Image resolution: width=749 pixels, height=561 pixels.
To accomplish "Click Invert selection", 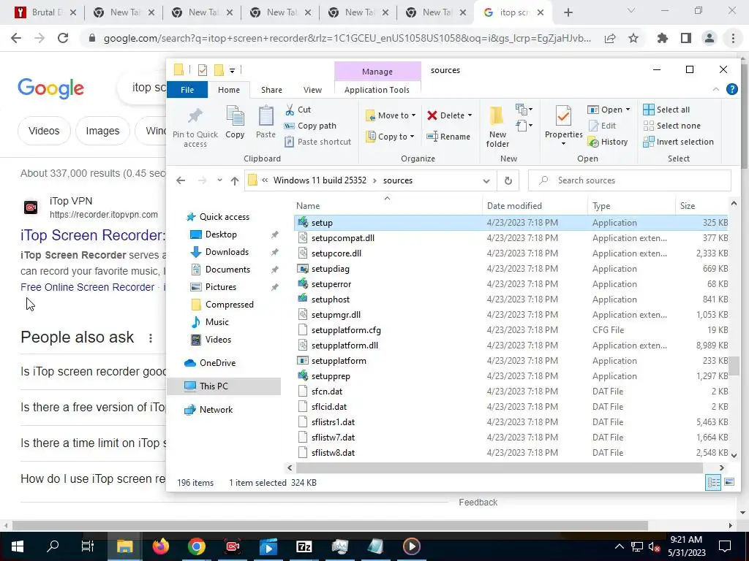I will [678, 142].
